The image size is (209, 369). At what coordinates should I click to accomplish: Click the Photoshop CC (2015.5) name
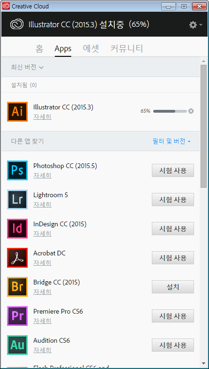(65, 166)
